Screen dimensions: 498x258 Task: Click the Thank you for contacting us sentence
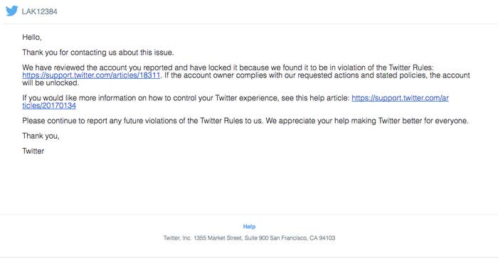[x=98, y=53]
